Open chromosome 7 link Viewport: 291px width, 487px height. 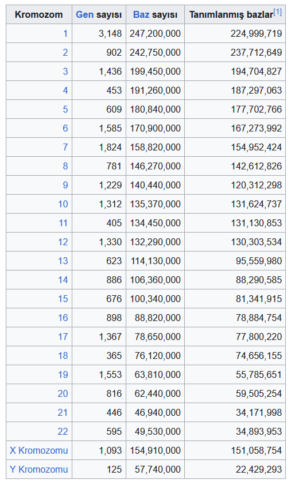coord(65,147)
